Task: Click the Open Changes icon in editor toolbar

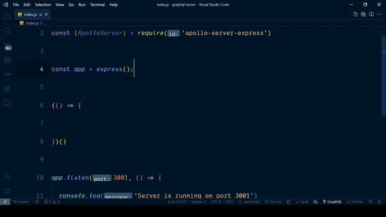Action: coord(363,14)
